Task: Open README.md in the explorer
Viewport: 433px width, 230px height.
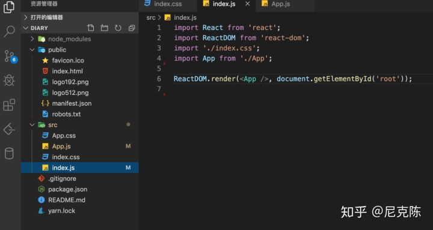Action: click(67, 200)
